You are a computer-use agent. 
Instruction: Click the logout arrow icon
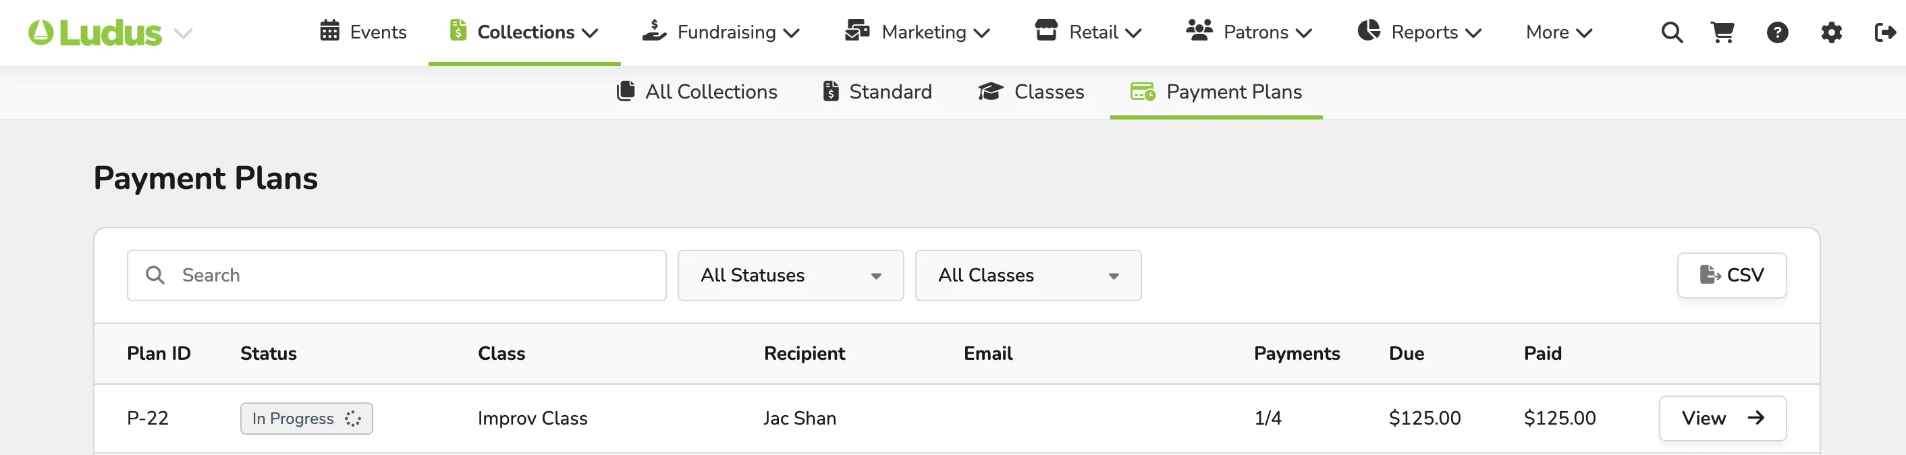1884,32
